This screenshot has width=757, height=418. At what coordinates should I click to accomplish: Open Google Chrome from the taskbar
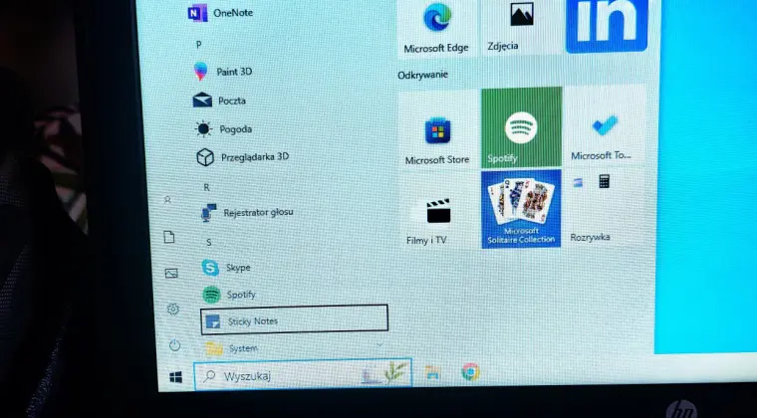pos(470,371)
